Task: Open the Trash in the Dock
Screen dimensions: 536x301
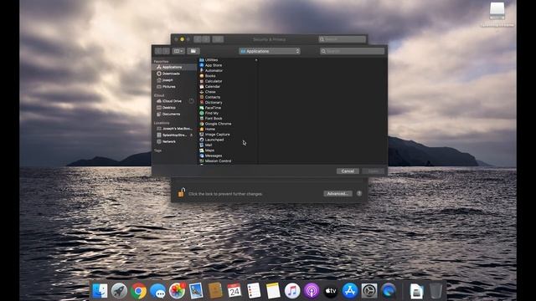Action: pyautogui.click(x=435, y=291)
